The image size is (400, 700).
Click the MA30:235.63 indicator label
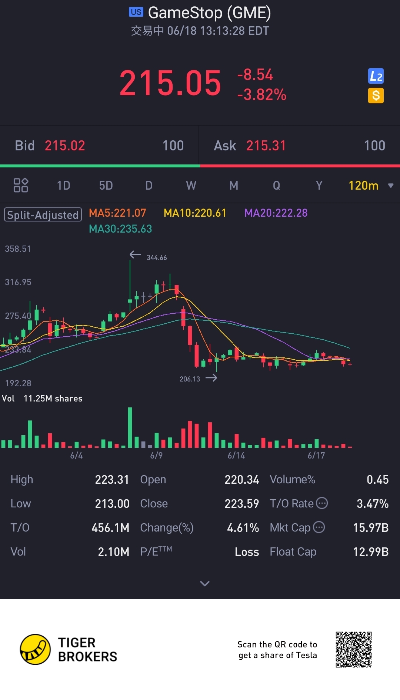[x=120, y=229]
